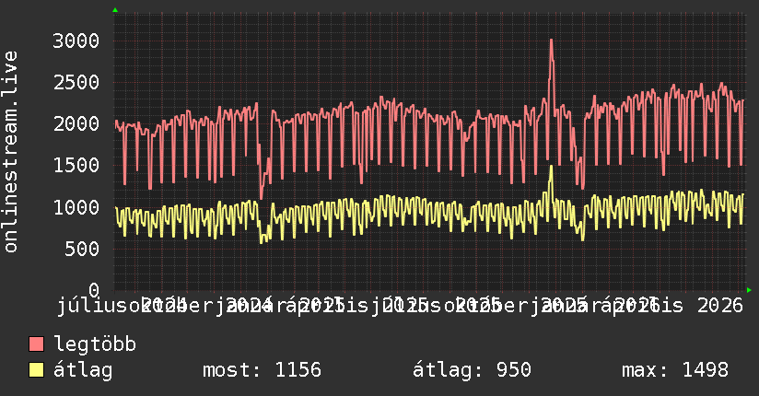Click the 500 y-axis label
The height and width of the screenshot is (396, 759).
tap(82, 249)
